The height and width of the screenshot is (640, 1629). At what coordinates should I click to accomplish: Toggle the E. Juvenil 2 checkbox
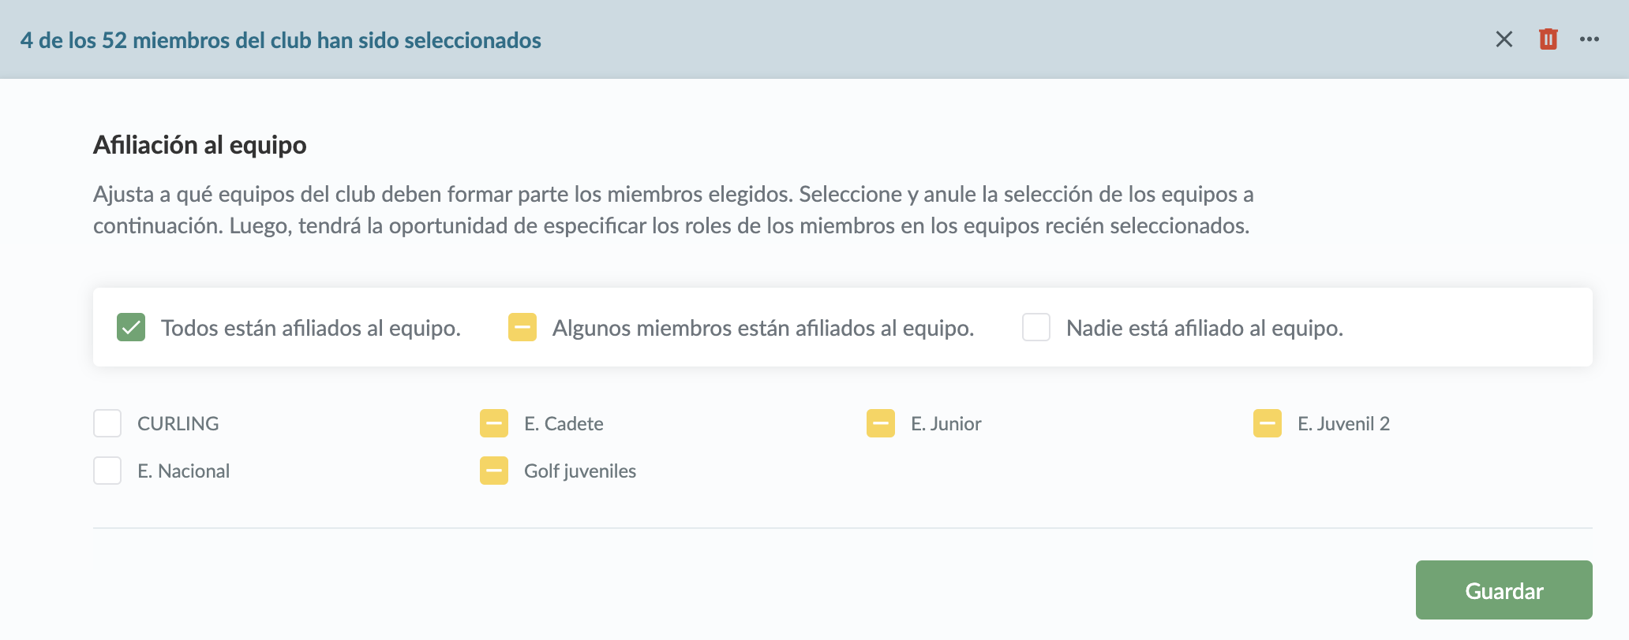click(1268, 423)
